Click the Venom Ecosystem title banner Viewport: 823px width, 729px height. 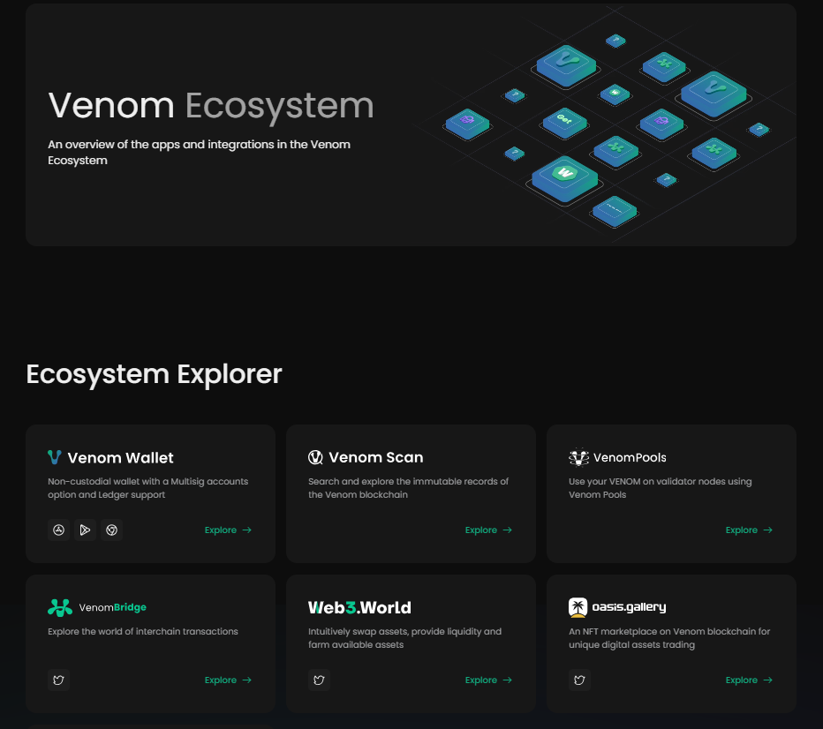coord(210,105)
